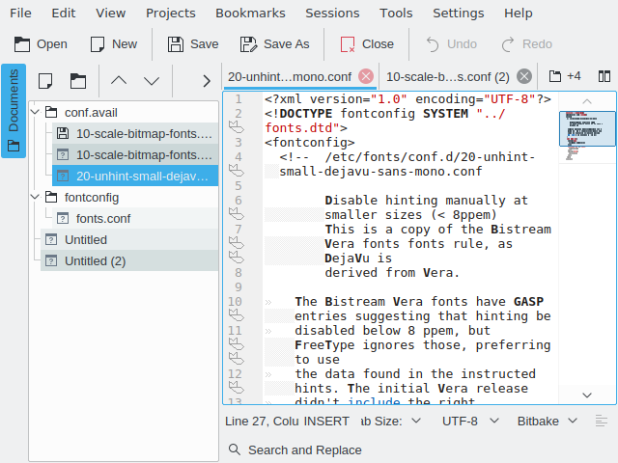Open the File menu
The image size is (618, 463).
click(20, 13)
